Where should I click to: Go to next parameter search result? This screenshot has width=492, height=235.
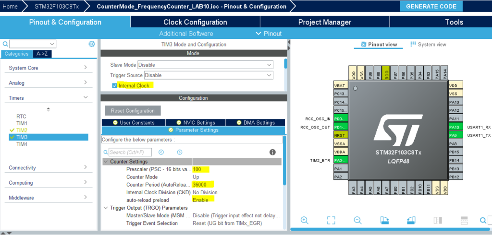(180, 152)
